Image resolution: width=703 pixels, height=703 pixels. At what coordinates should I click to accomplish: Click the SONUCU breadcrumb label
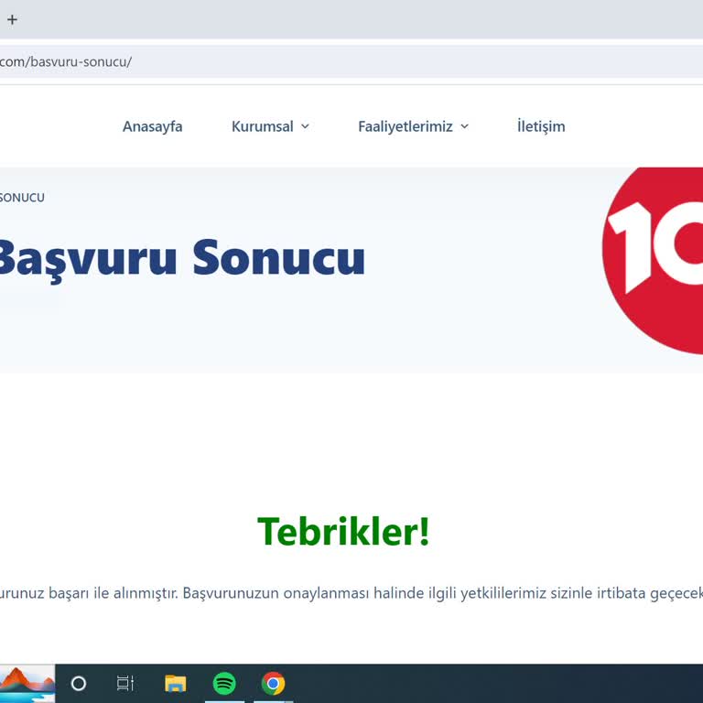click(22, 198)
